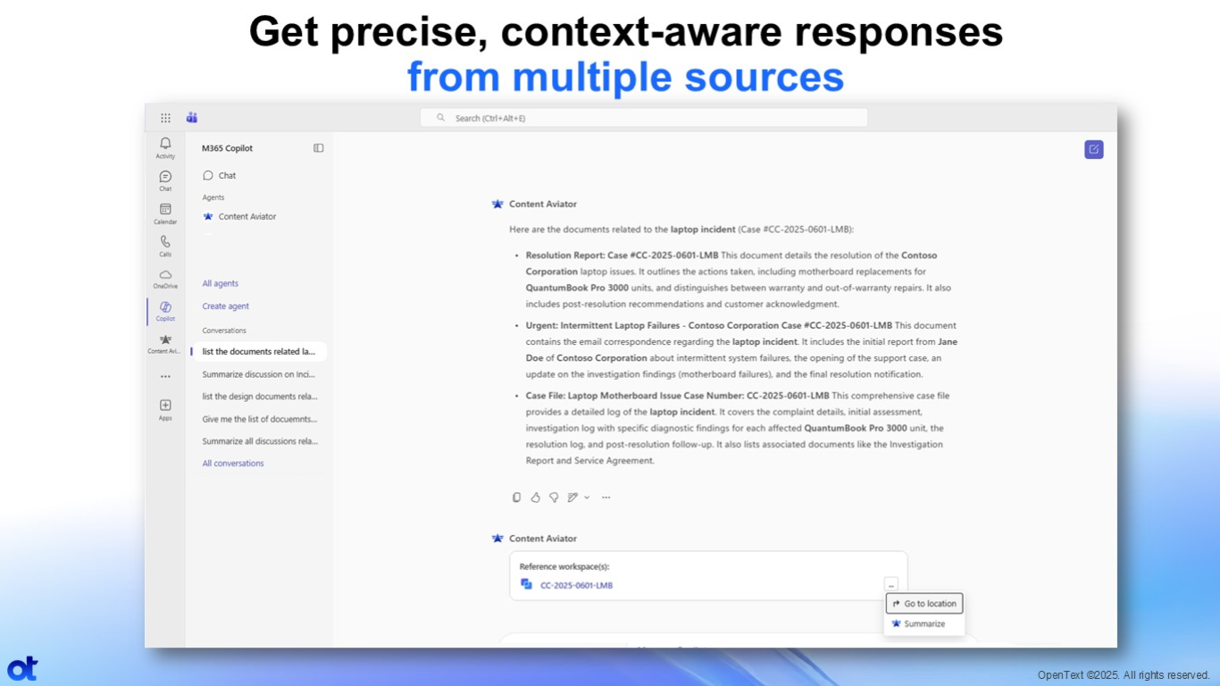Select Content Aviator agent in the panel
The height and width of the screenshot is (686, 1220).
[x=239, y=216]
